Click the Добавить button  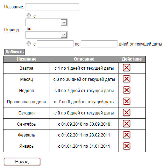[x=15, y=52]
